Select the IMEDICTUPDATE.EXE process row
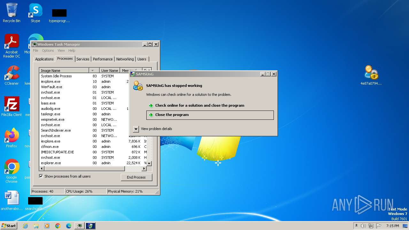Image resolution: width=409 pixels, height=230 pixels. pos(93,152)
